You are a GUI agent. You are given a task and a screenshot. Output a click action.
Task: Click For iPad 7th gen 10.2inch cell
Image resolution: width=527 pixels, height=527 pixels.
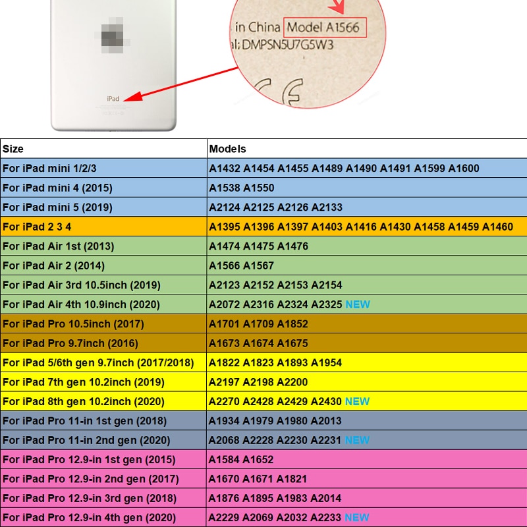click(103, 382)
